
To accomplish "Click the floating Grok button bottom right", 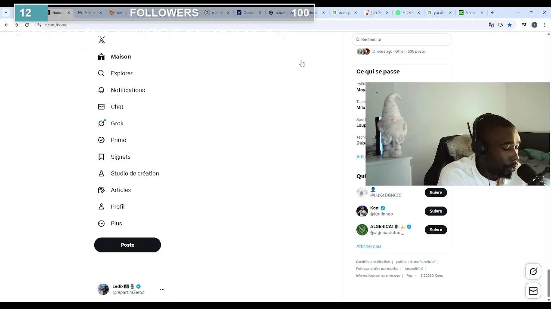I will tap(533, 271).
